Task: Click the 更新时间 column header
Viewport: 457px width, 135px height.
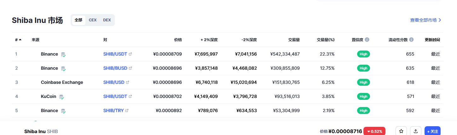Action: pyautogui.click(x=432, y=40)
